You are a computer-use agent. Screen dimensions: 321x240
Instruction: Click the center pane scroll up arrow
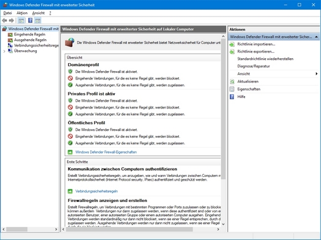(223, 36)
